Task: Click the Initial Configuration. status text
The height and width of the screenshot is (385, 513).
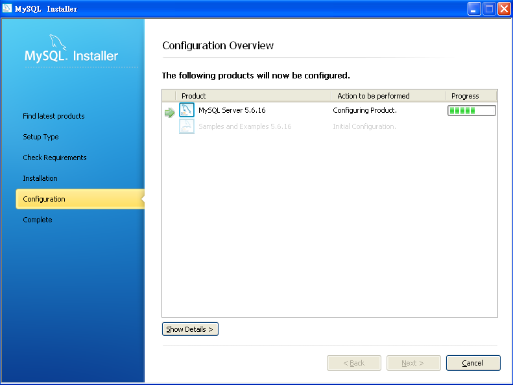Action: coord(364,126)
